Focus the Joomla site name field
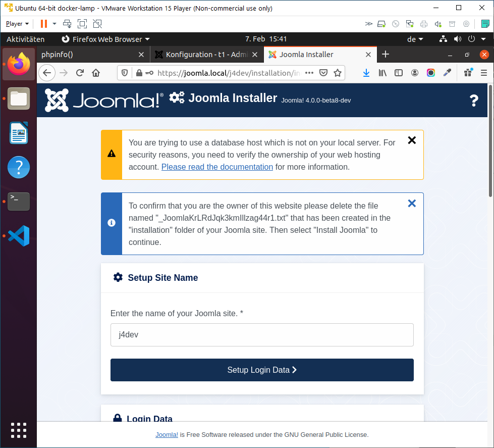Image resolution: width=494 pixels, height=448 pixels. [262, 335]
